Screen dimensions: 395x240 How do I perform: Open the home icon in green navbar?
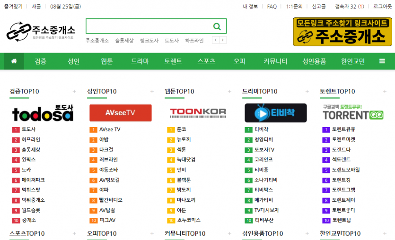pyautogui.click(x=14, y=61)
